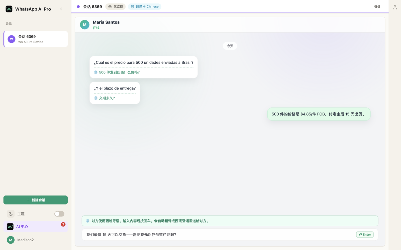Click the red notification badge showing 2
The height and width of the screenshot is (250, 401).
click(x=63, y=224)
